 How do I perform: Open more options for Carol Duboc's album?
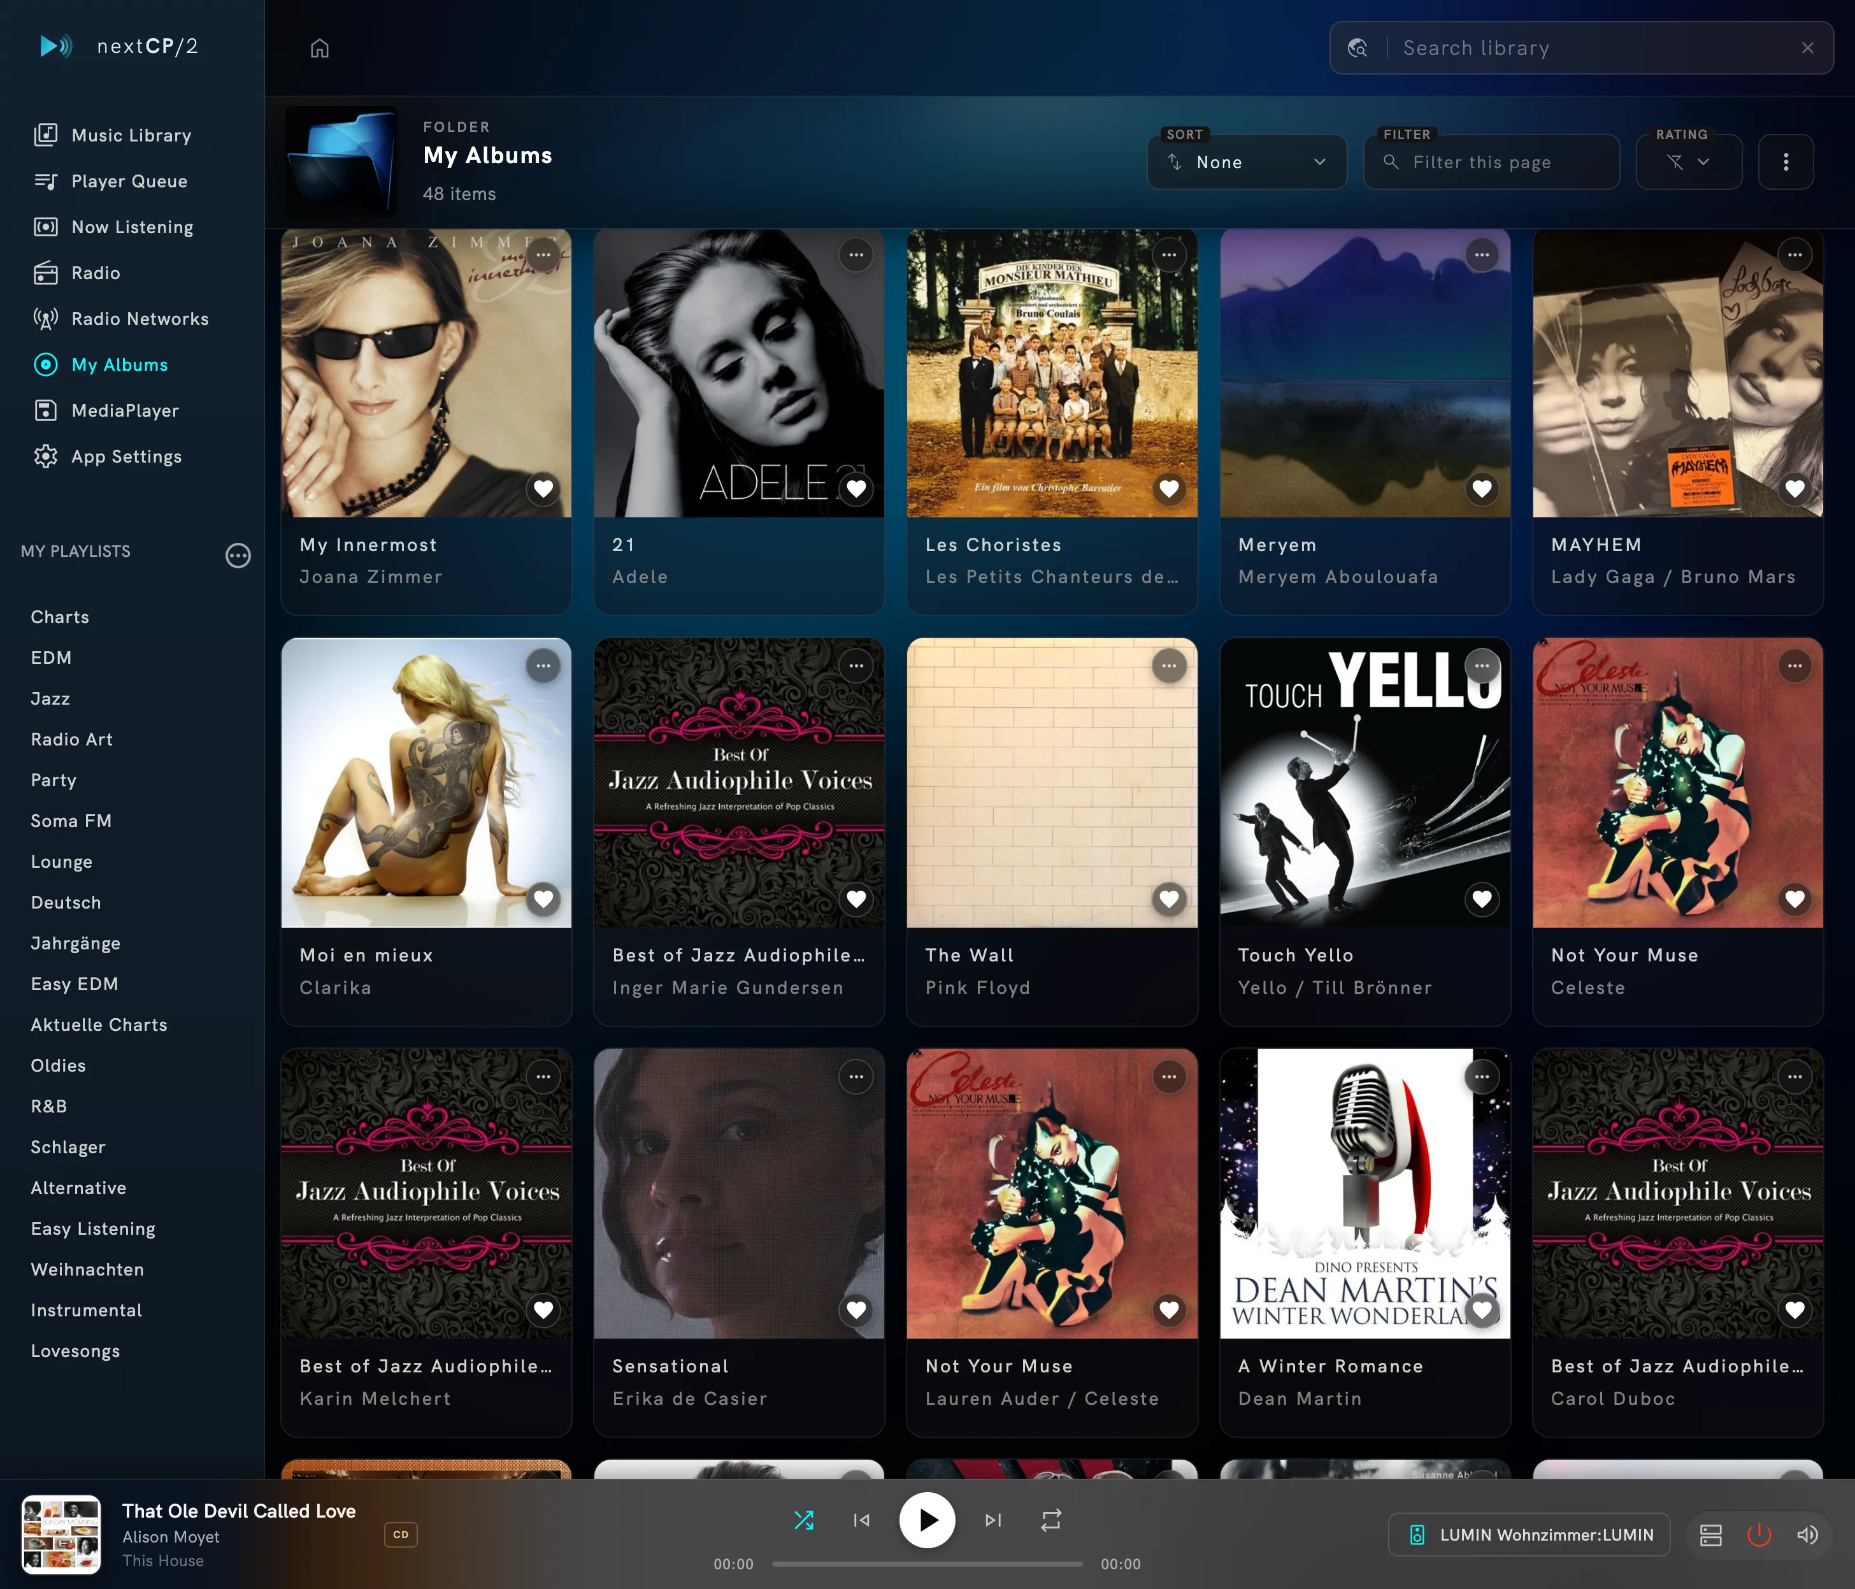point(1795,1077)
